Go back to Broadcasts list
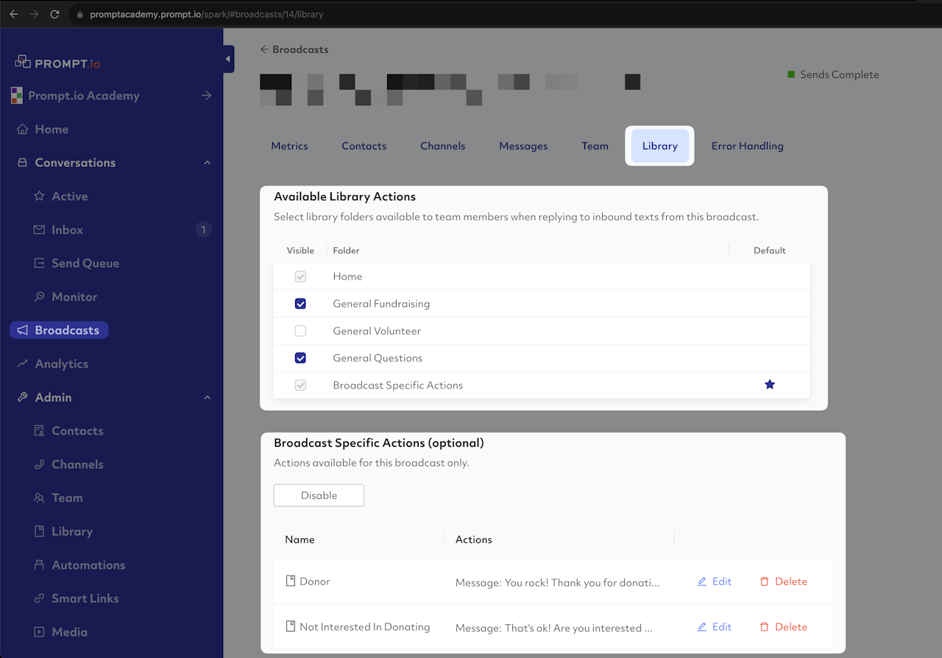The image size is (942, 658). tap(294, 49)
